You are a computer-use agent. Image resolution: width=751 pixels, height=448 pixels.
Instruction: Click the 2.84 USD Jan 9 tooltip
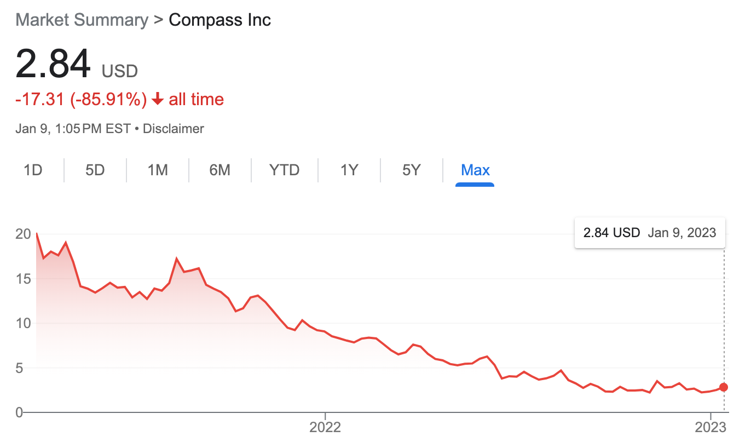[650, 233]
